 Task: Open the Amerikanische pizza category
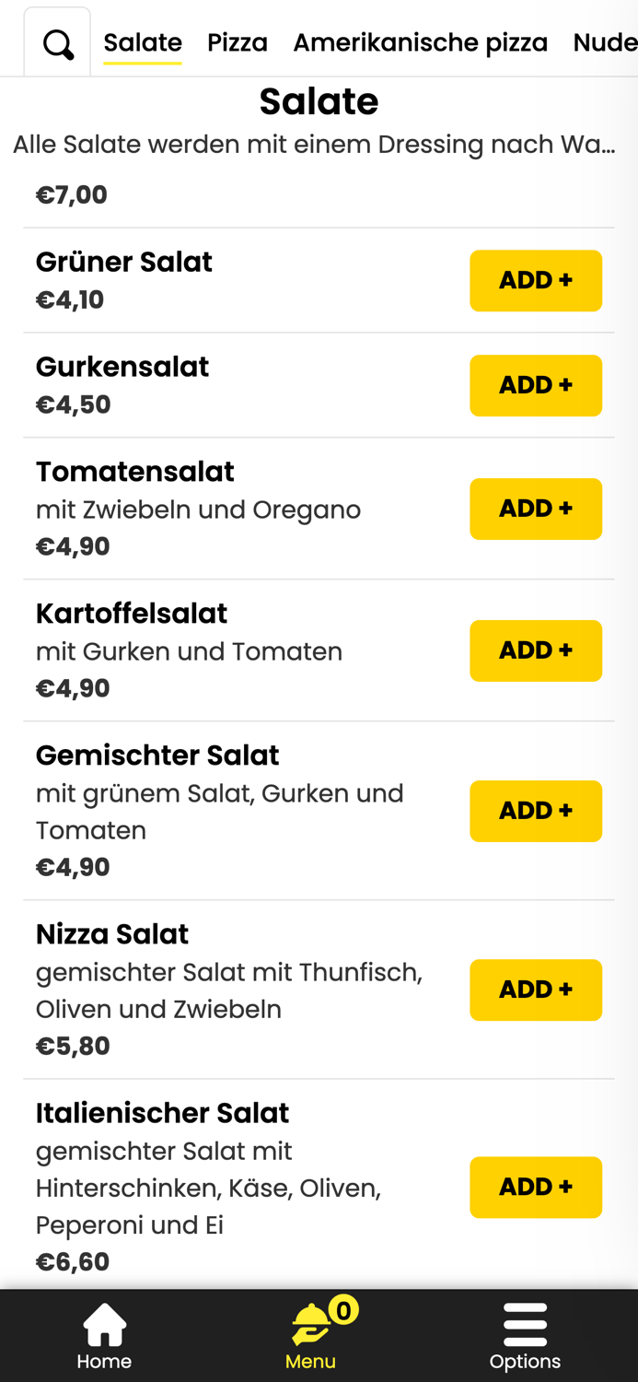click(x=421, y=41)
